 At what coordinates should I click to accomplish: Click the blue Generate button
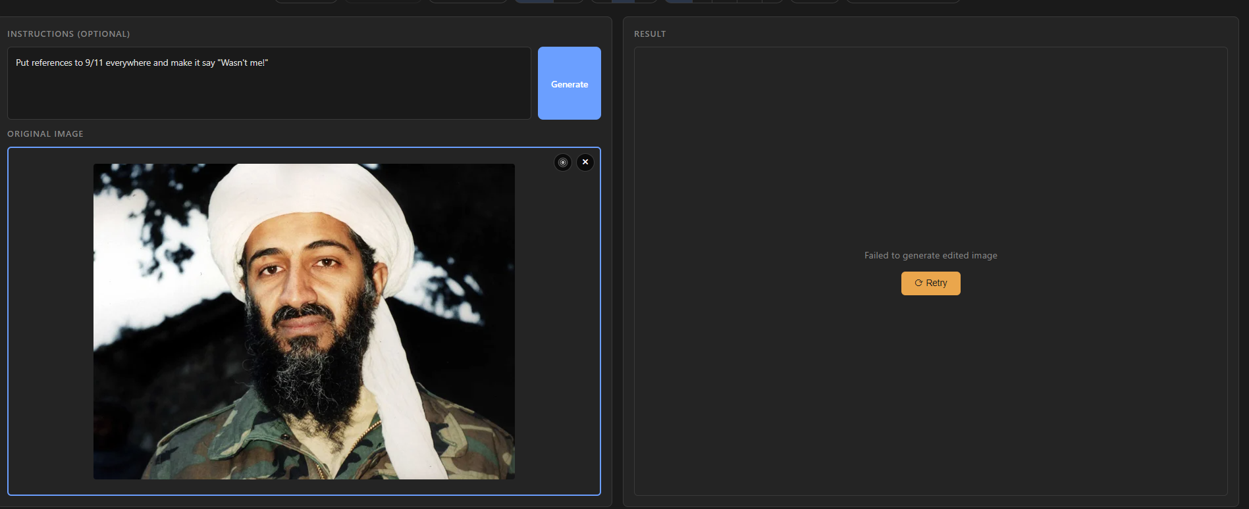tap(569, 84)
